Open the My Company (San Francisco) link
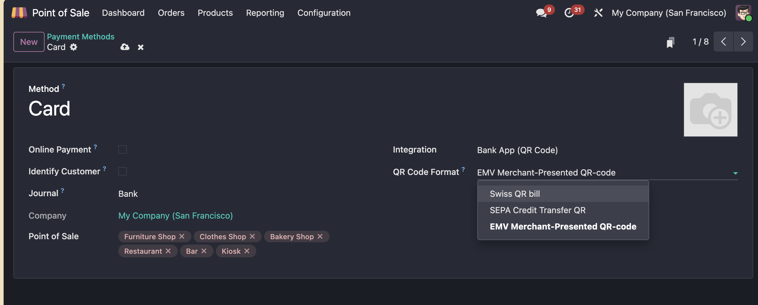The height and width of the screenshot is (305, 758). tap(175, 216)
